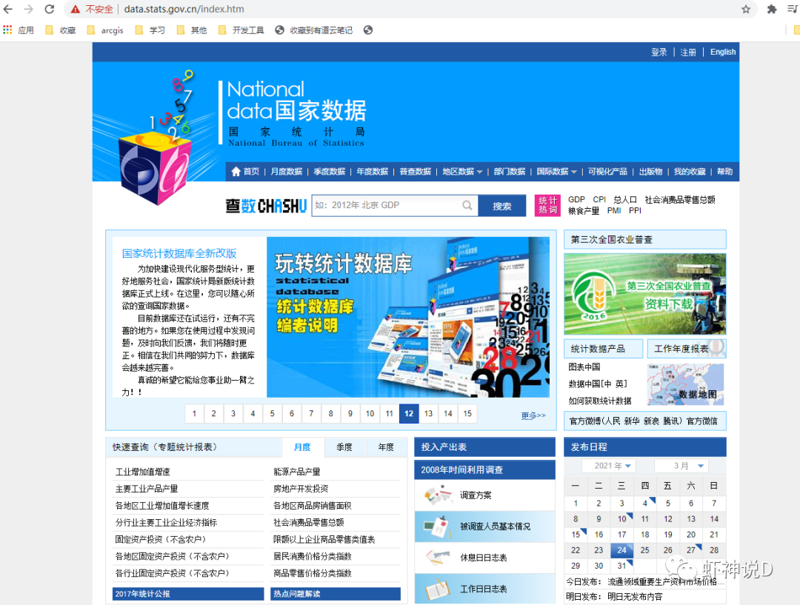Click the 登录 login link
Screen dimensions: 800x605
pyautogui.click(x=659, y=52)
